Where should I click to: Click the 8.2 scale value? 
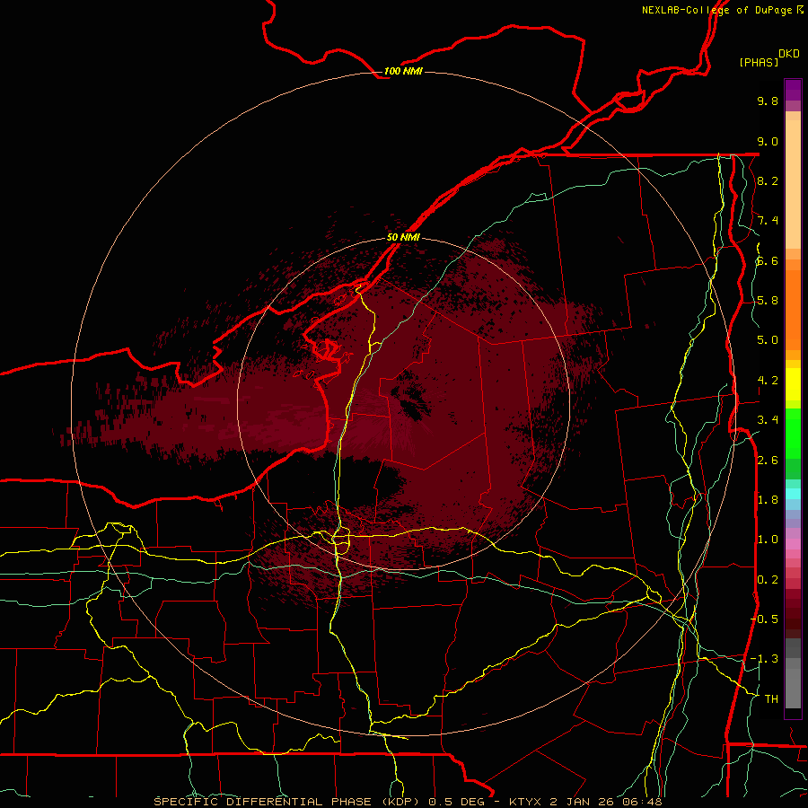[768, 180]
